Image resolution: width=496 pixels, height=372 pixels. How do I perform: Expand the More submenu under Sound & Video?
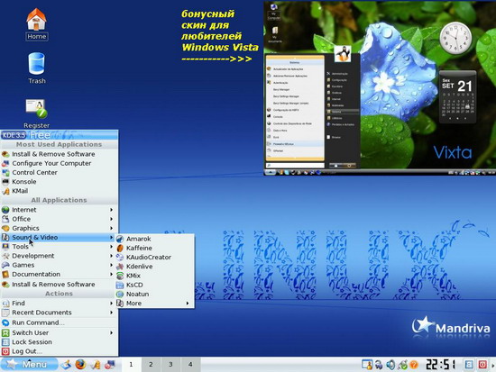(x=156, y=304)
